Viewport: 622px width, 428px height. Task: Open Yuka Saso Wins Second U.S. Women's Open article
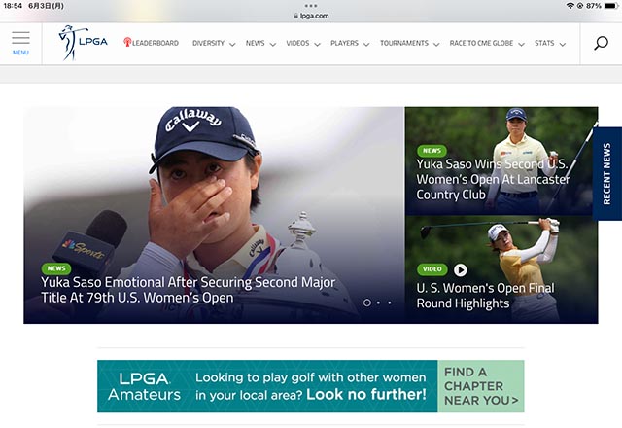pyautogui.click(x=493, y=179)
